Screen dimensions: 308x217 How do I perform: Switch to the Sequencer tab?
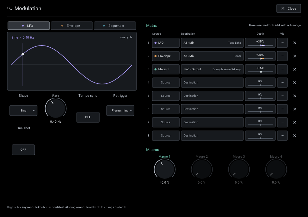[x=115, y=26]
